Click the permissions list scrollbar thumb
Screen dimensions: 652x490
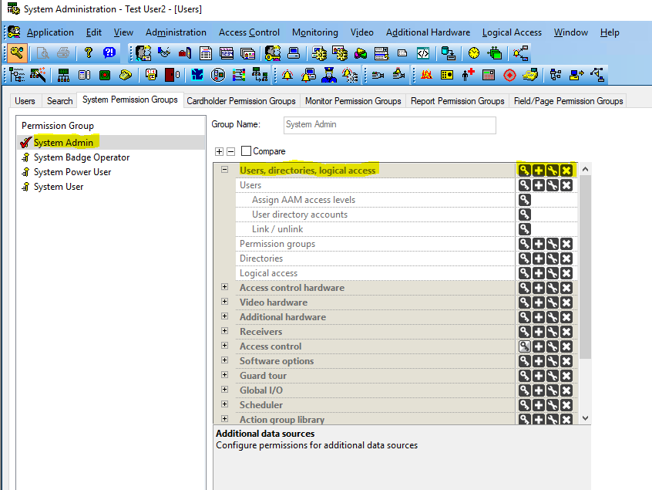tap(585, 267)
